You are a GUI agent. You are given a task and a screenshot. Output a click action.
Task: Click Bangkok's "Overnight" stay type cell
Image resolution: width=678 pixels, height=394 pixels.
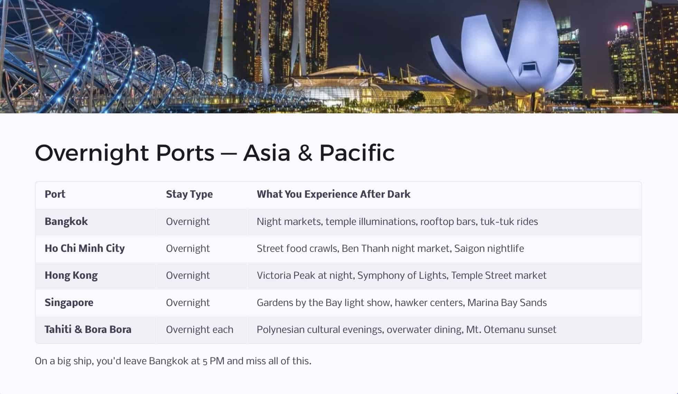coord(188,221)
